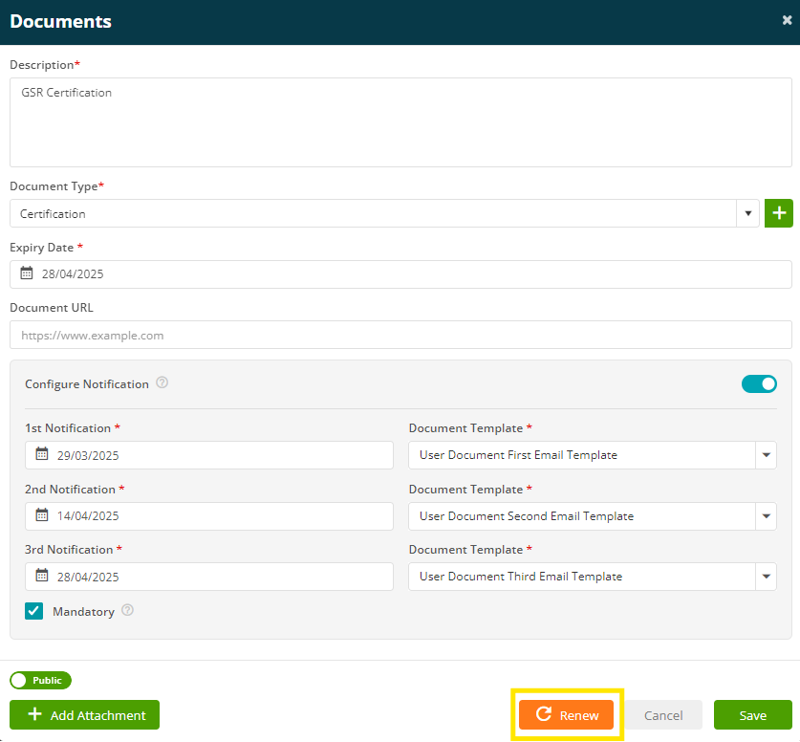The width and height of the screenshot is (800, 742).
Task: Click the Expiry Date value 28/04/2025
Action: [x=73, y=274]
